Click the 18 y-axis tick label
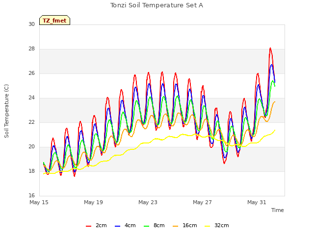This screenshot has width=314, height=235. point(31,171)
